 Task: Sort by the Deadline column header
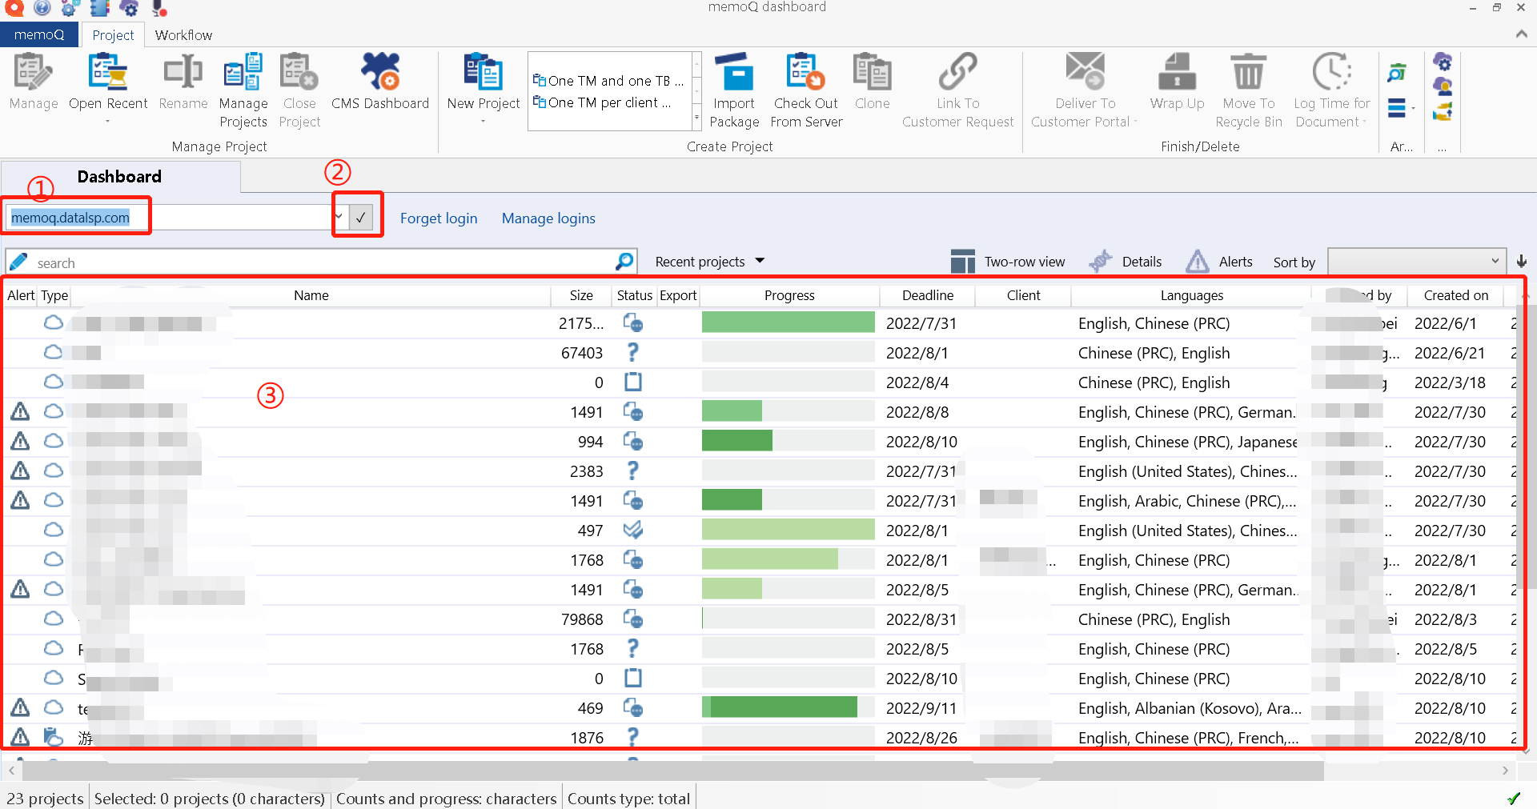(x=927, y=295)
